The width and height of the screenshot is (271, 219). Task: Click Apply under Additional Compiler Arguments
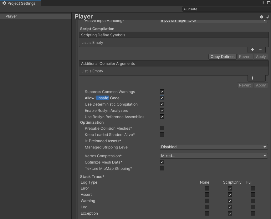click(261, 85)
